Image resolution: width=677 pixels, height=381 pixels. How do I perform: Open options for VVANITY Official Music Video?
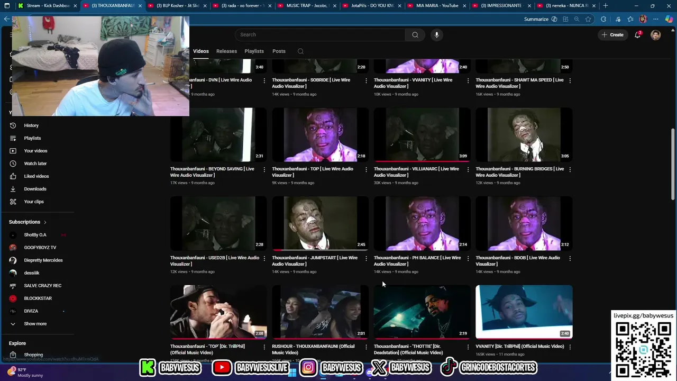(x=570, y=347)
